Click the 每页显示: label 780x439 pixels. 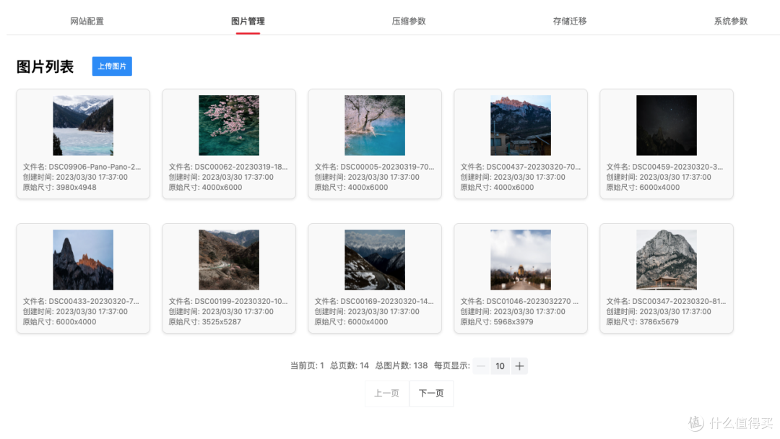451,366
